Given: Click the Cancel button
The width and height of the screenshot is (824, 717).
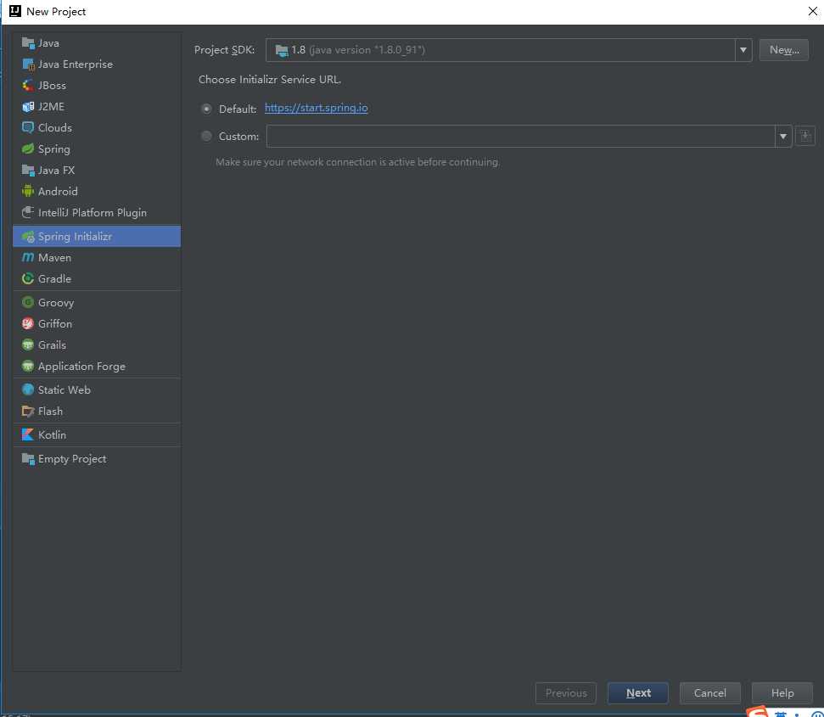Looking at the screenshot, I should coord(710,693).
